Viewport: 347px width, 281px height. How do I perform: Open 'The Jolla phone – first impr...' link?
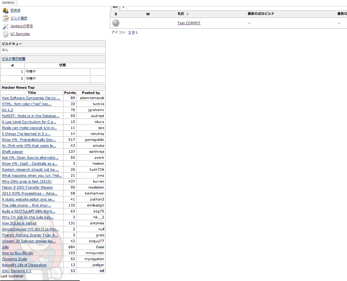(x=27, y=205)
